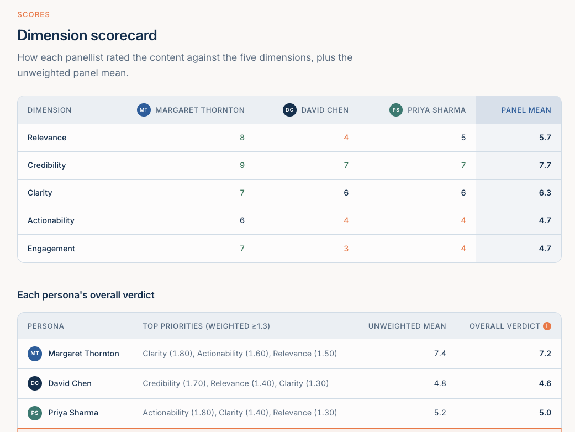Click the Priya Sharma column header text
Screen dimensions: 575x432
437,110
